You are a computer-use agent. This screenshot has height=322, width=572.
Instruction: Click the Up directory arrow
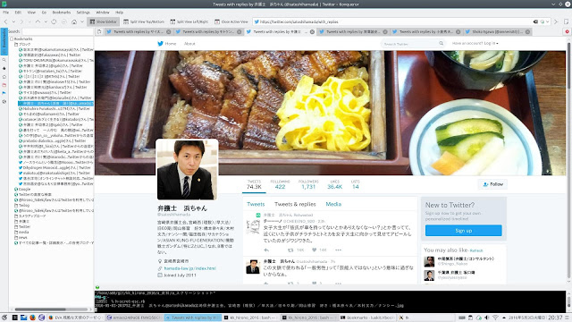(38, 21)
